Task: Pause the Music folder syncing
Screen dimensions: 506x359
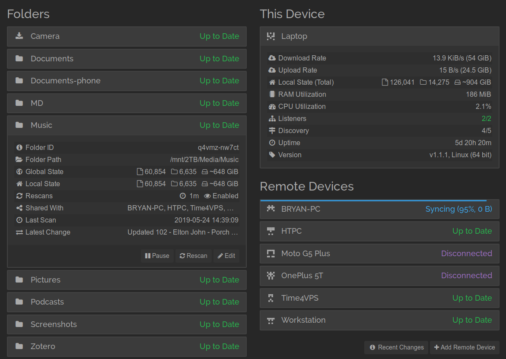Action: pyautogui.click(x=157, y=256)
